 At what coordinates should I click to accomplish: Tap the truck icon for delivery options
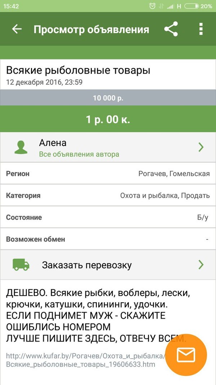(x=20, y=264)
